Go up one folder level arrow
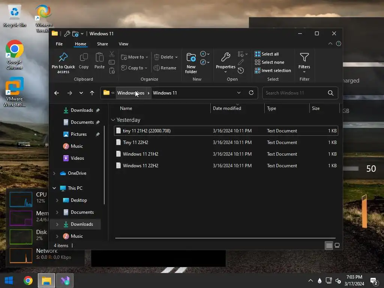Image resolution: width=384 pixels, height=288 pixels. pyautogui.click(x=92, y=93)
